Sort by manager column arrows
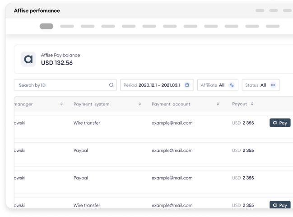Viewport: 293px width, 217px height. point(61,104)
